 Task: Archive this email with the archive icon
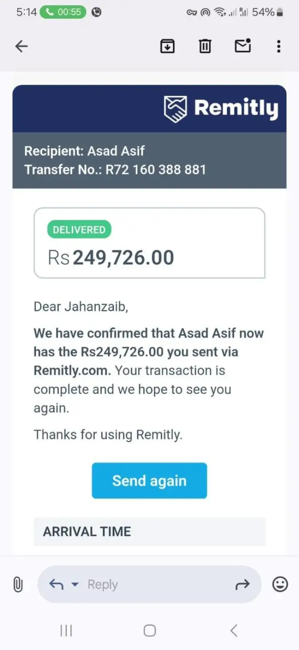coord(167,46)
